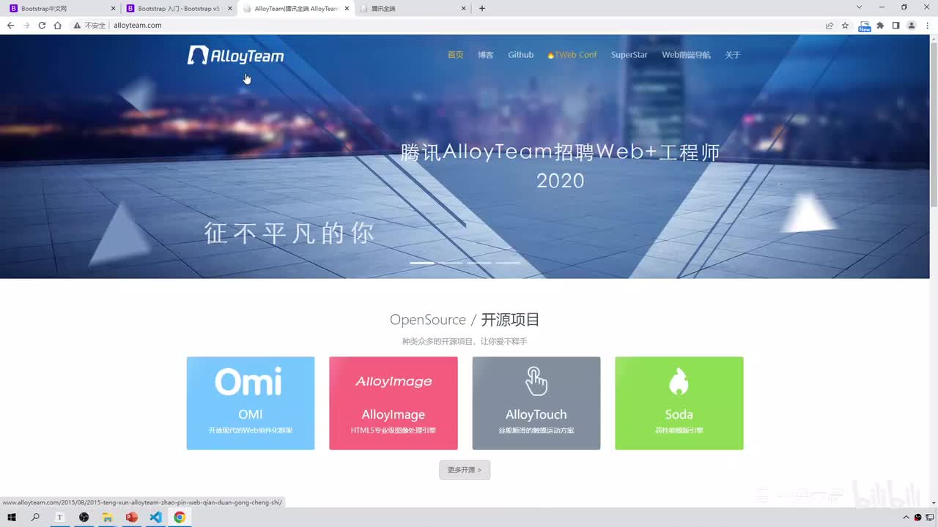Viewport: 938px width, 527px height.
Task: Click the text 种类众多的开源项目，让你爱不释手
Action: point(465,342)
